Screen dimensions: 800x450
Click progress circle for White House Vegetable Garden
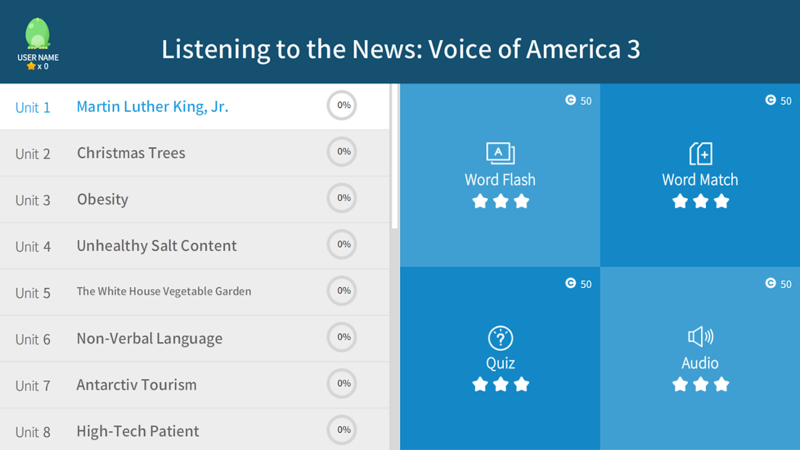342,291
